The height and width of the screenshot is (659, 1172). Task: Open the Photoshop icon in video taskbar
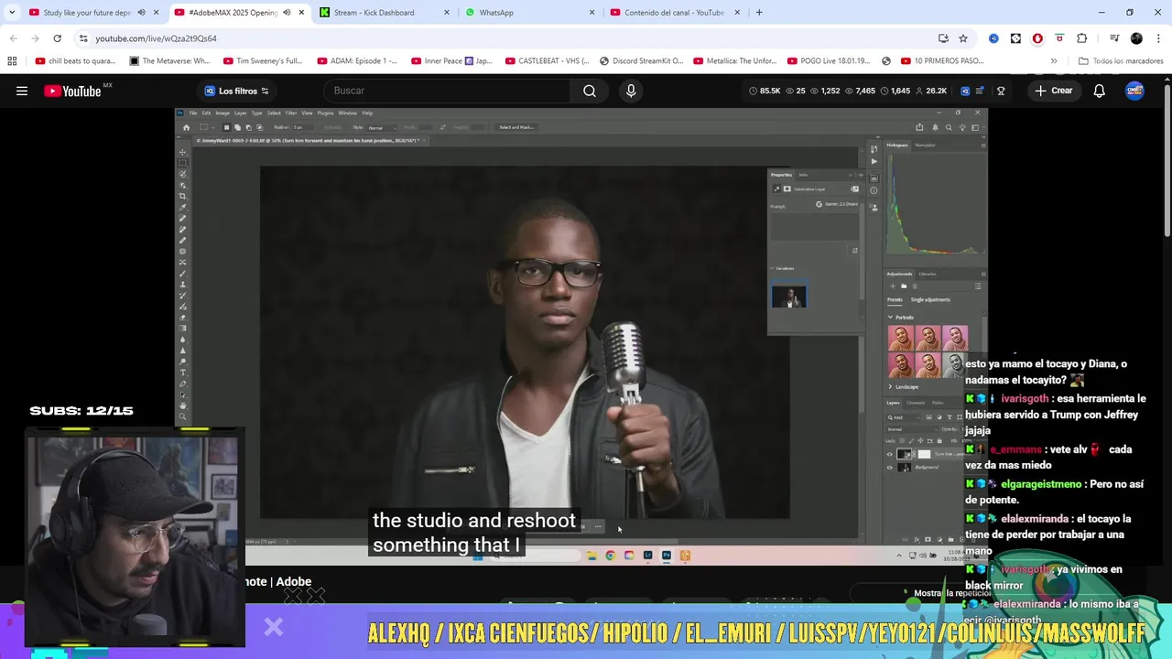coord(667,556)
